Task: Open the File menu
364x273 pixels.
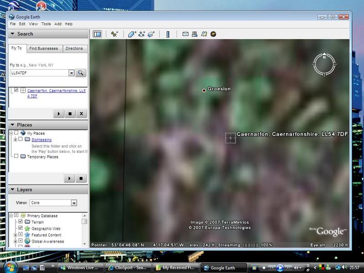Action: tap(13, 24)
